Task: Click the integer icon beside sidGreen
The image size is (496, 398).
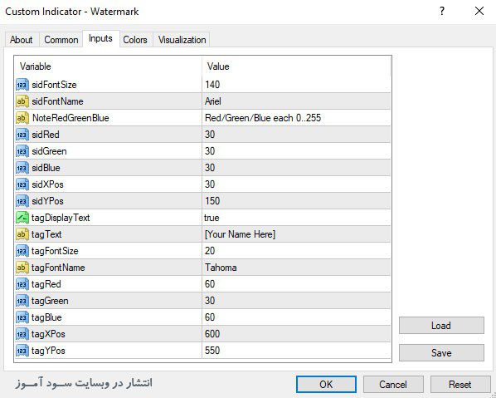Action: pyautogui.click(x=22, y=151)
